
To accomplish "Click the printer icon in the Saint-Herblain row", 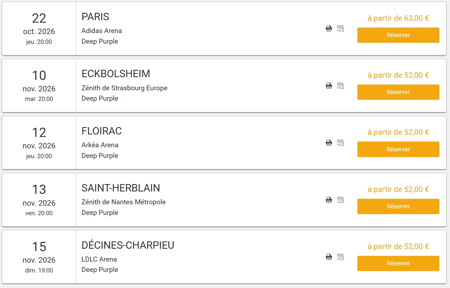I will tap(329, 200).
